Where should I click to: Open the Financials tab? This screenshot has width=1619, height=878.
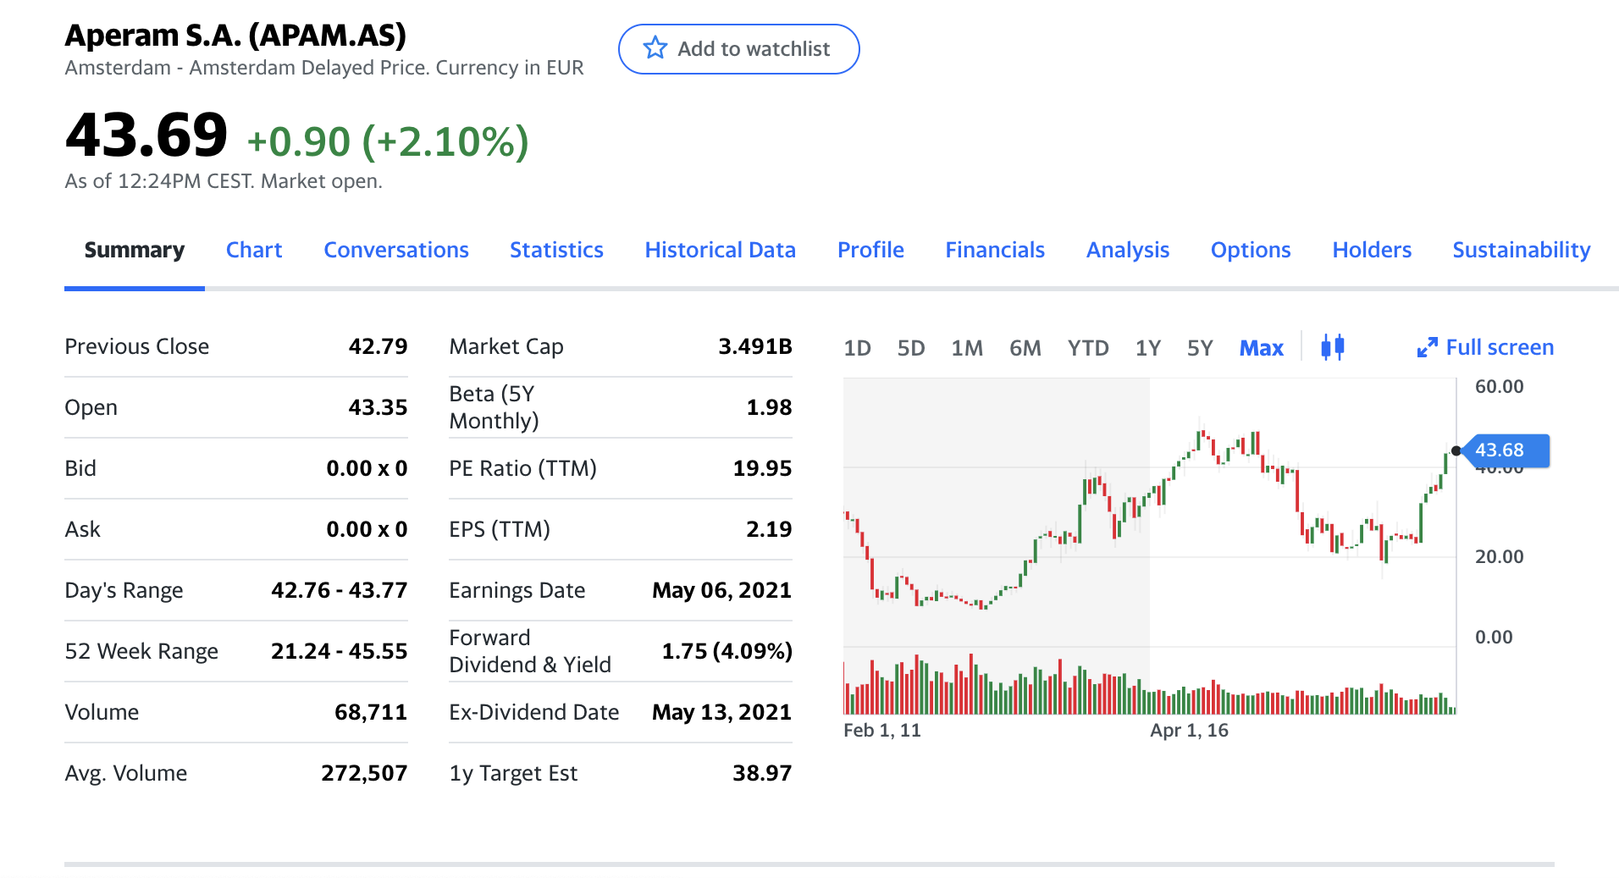[995, 250]
